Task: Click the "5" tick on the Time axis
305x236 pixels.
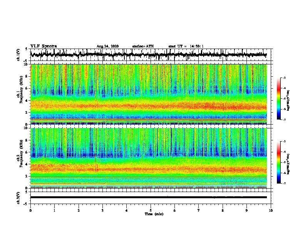Action: coord(151,211)
